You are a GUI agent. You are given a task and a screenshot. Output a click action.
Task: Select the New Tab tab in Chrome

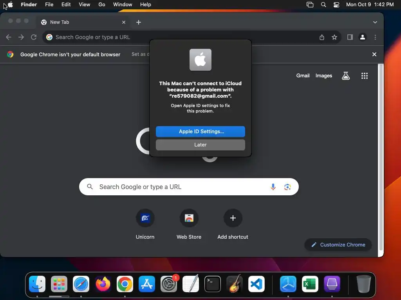(x=83, y=22)
